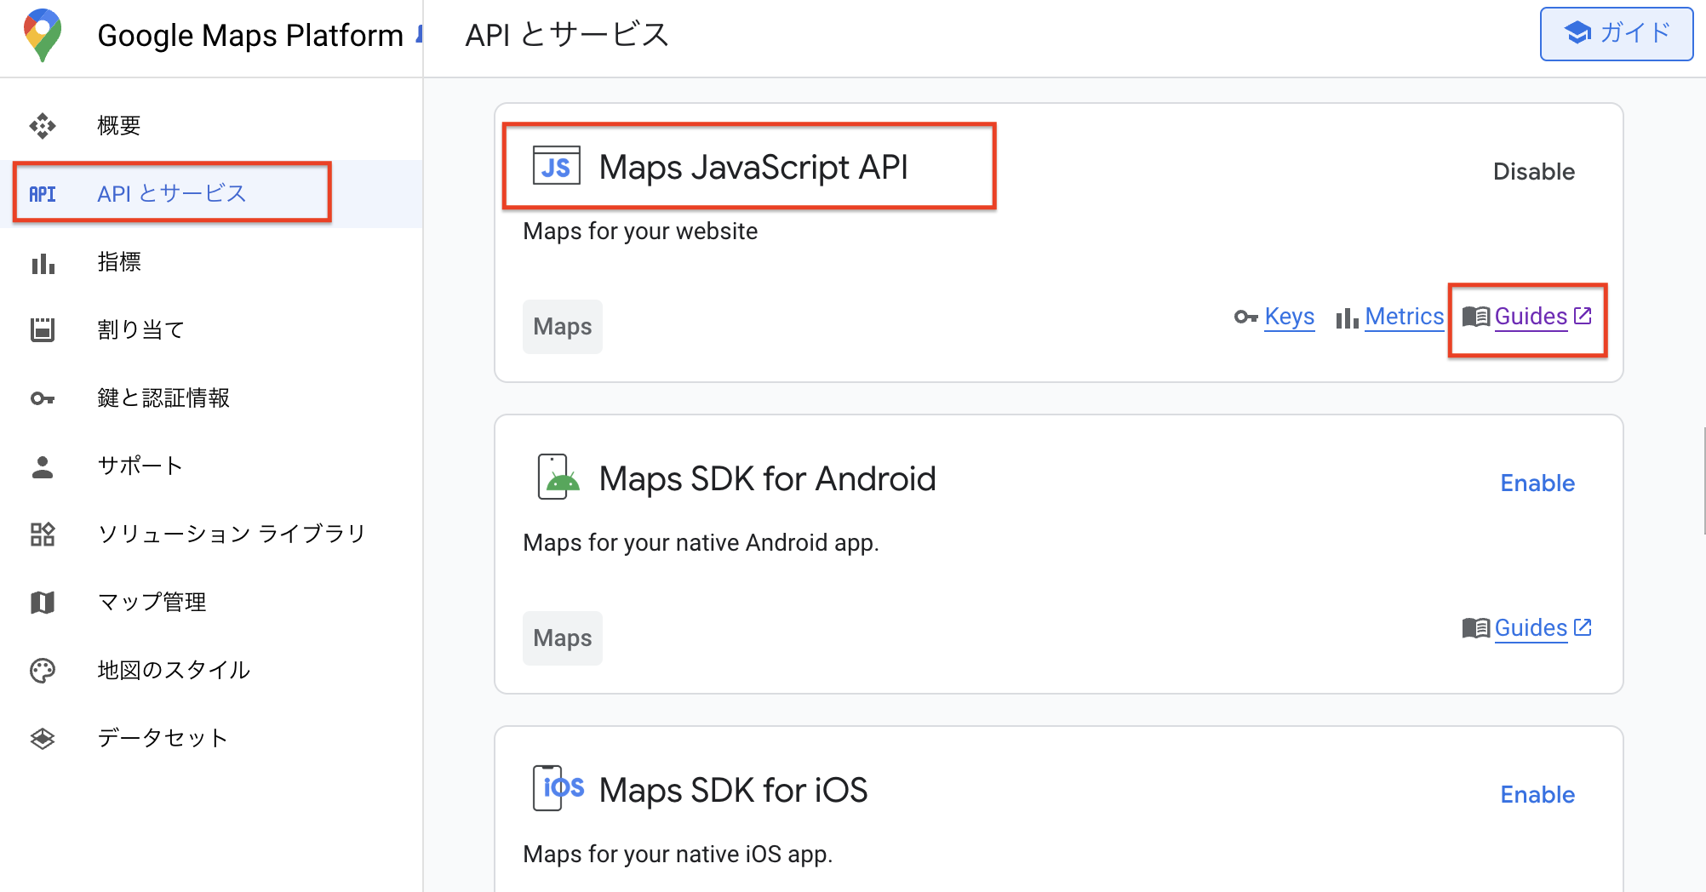The width and height of the screenshot is (1706, 892).
Task: Click the 'Maps for your website' description
Action: click(640, 232)
